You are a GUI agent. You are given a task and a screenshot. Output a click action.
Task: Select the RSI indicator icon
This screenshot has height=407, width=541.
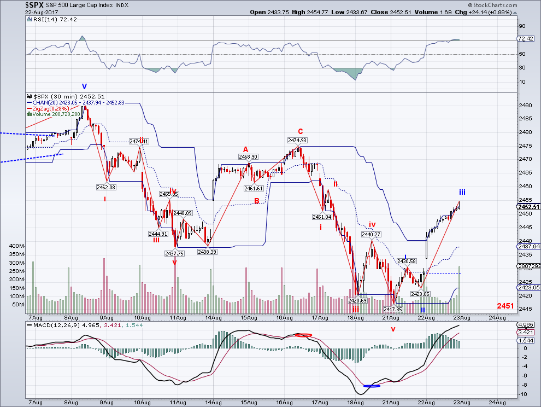[x=29, y=20]
